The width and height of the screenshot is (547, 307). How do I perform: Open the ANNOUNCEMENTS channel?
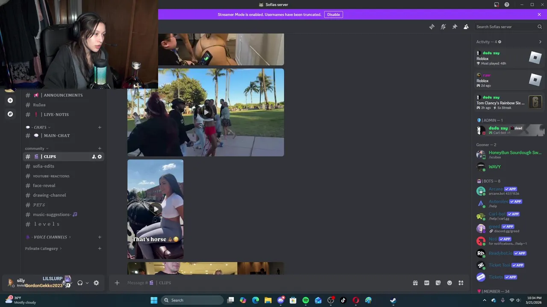click(x=63, y=95)
